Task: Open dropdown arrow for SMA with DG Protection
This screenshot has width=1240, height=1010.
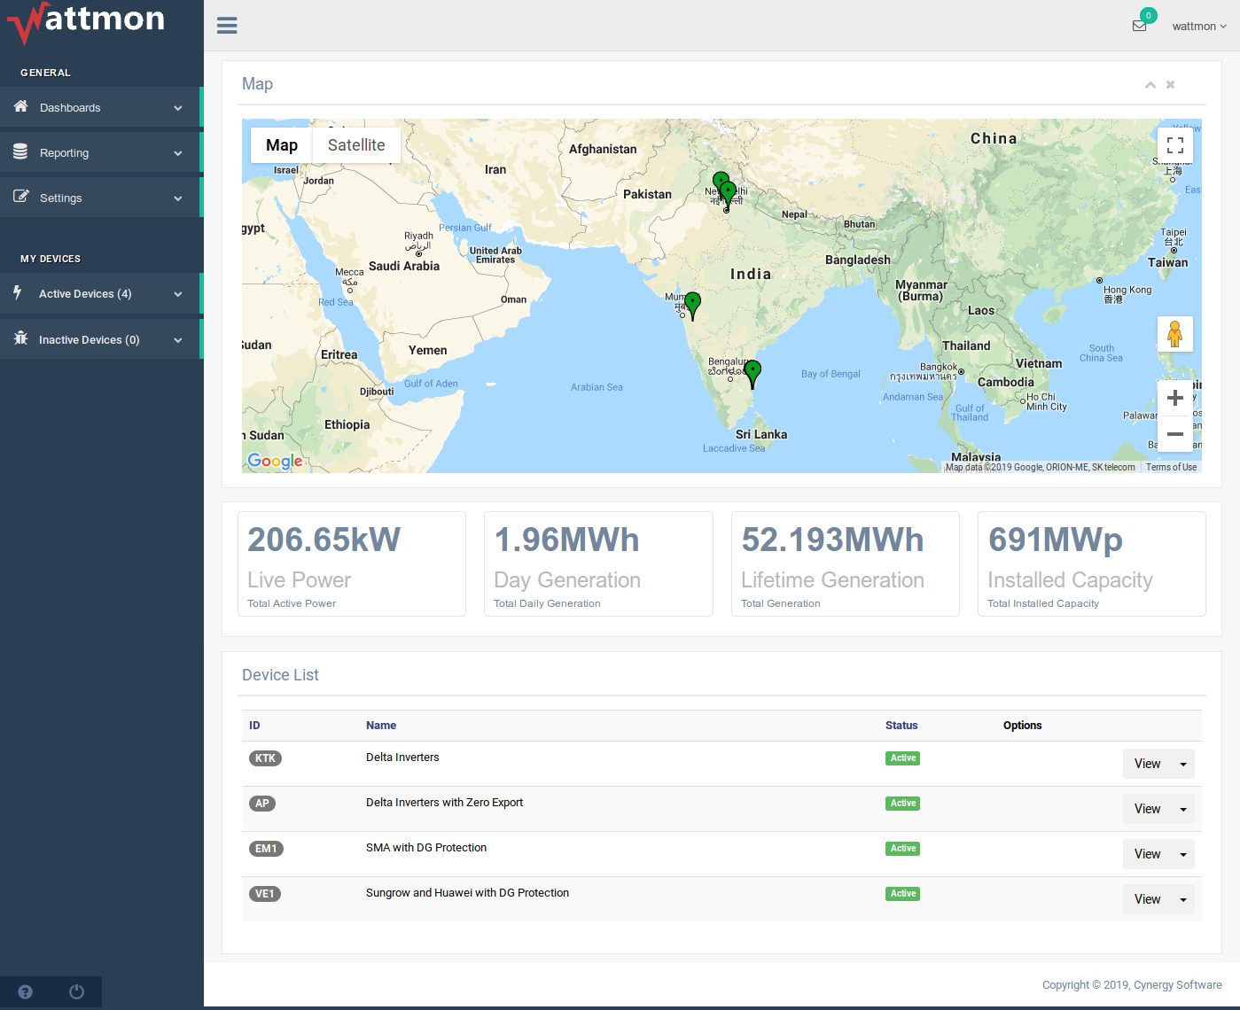Action: [1182, 855]
